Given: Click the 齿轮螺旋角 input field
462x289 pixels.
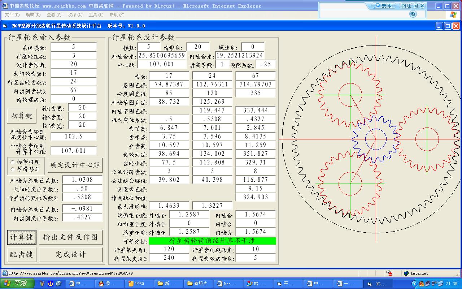Looking at the screenshot, I should [x=74, y=99].
